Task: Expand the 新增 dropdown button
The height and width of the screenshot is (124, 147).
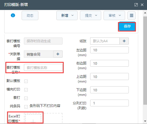Action: (x=67, y=15)
